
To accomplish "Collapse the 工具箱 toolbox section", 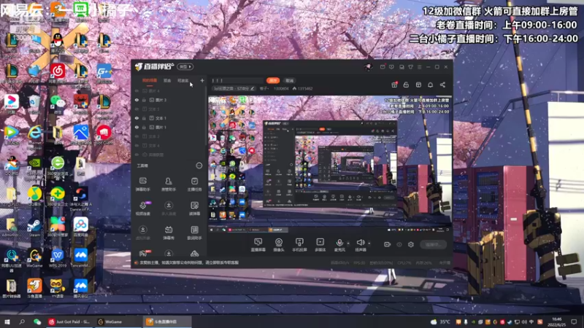I will click(x=199, y=165).
